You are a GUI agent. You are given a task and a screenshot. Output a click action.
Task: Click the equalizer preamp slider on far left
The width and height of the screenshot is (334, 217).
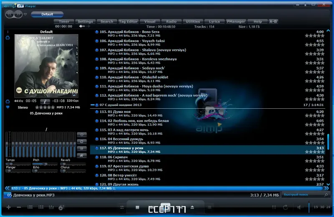point(7,145)
